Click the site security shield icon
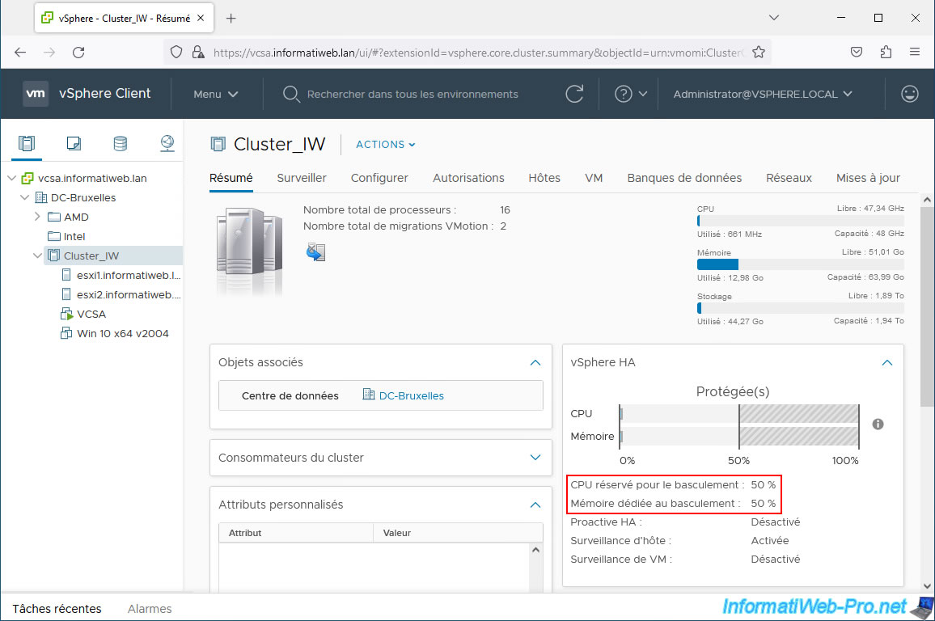The width and height of the screenshot is (935, 621). 176,53
